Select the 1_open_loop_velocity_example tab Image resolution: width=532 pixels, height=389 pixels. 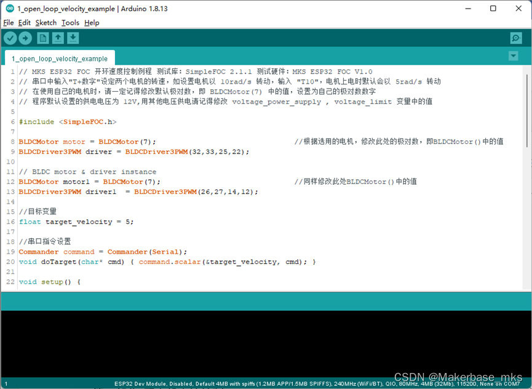point(60,58)
